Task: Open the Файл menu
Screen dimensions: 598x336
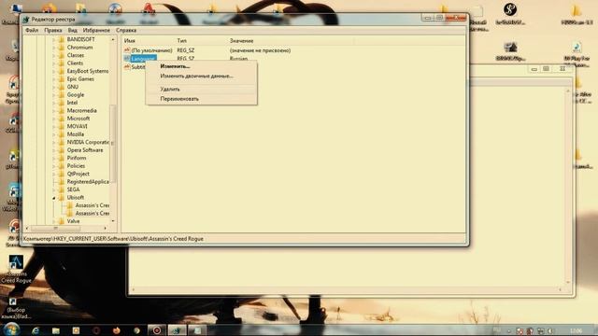Action: (x=32, y=30)
